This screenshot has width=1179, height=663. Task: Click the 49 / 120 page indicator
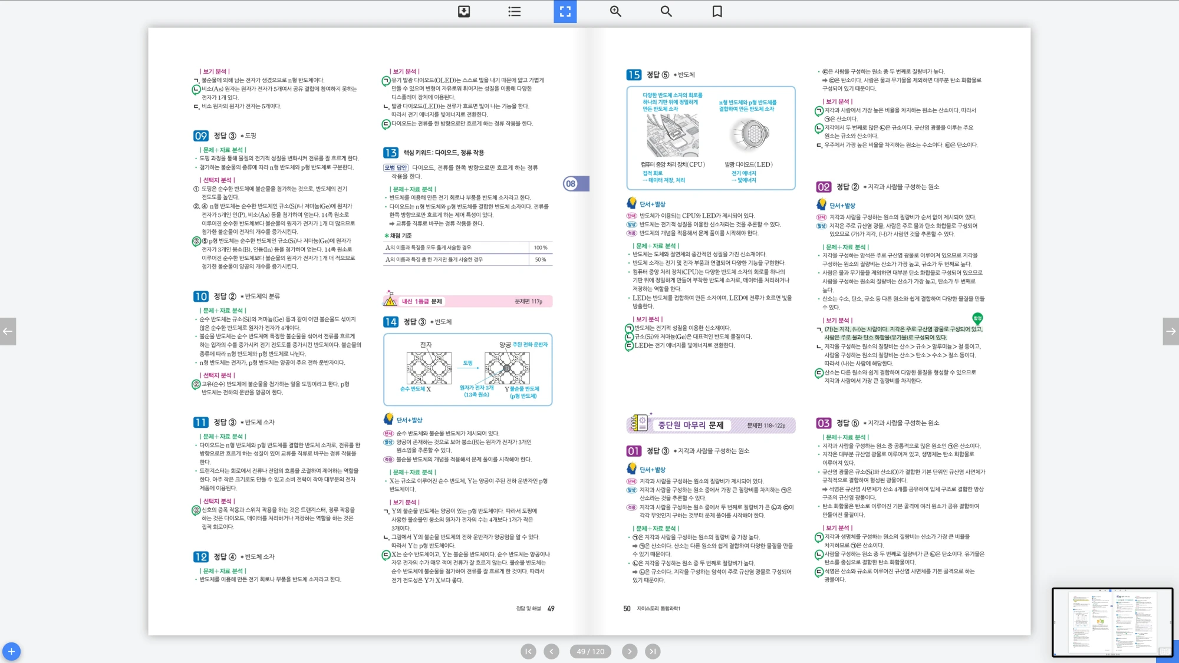pos(590,651)
